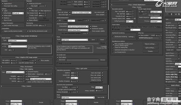Click the Guess vert. button
Viewport: 181px width, 105px height.
pyautogui.click(x=170, y=50)
